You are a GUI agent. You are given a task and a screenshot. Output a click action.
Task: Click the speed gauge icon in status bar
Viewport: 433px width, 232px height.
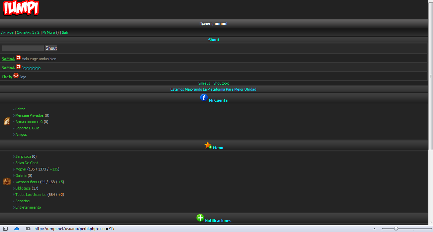tap(28, 229)
